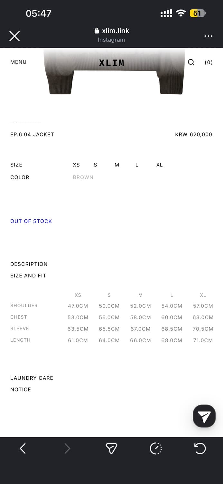Select size M
The image size is (223, 484).
117,165
